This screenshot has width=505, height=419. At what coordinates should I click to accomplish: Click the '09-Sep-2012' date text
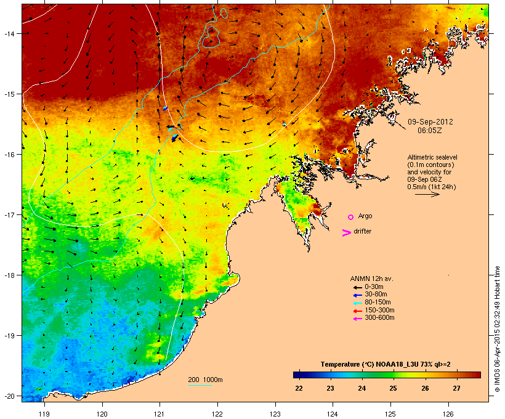(x=430, y=122)
